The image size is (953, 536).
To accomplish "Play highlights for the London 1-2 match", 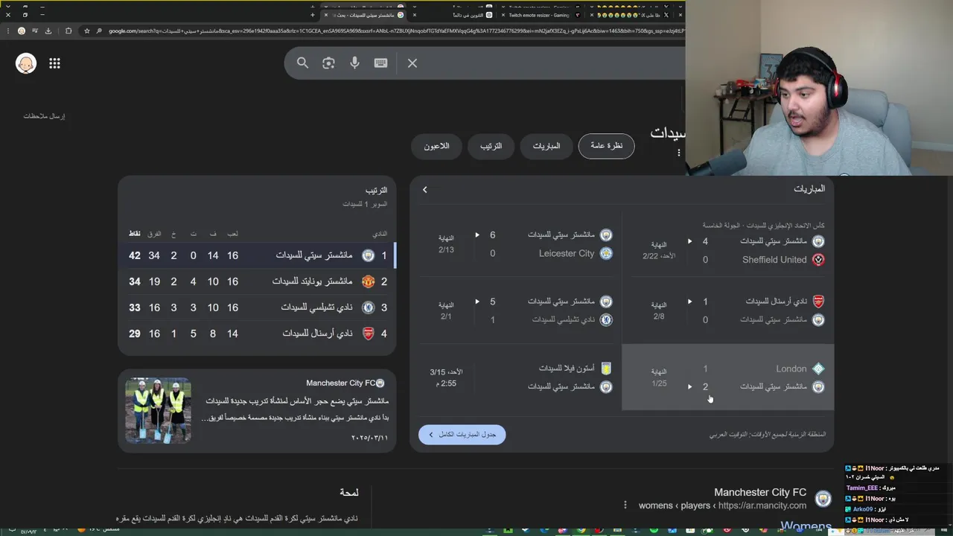I will (x=690, y=387).
